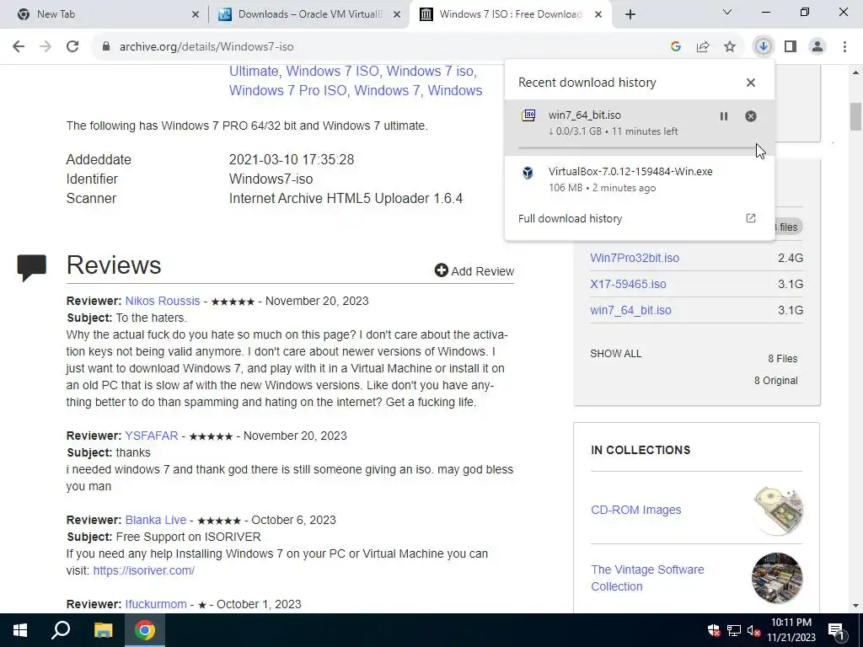
Task: Open reviewer YSFAFAR profile link
Action: tap(152, 436)
